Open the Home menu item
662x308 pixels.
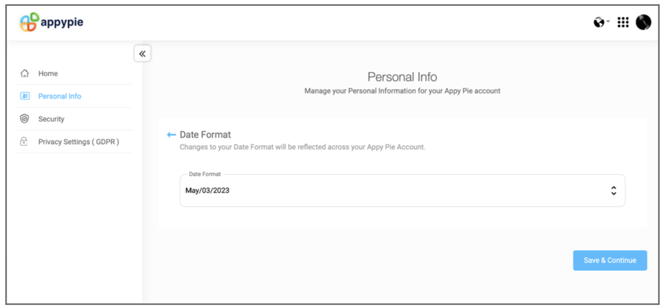point(48,73)
